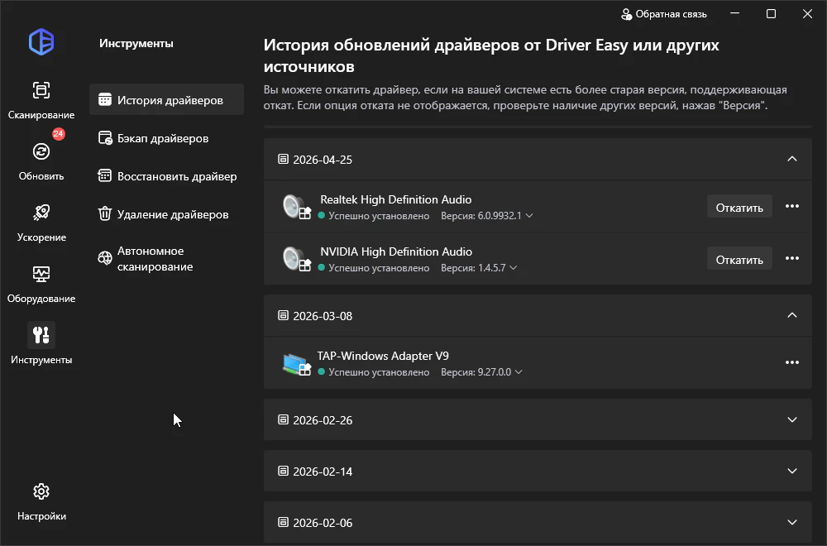Screen dimensions: 827x546
Task: Open the Обновить section with badge 24
Action: point(41,160)
